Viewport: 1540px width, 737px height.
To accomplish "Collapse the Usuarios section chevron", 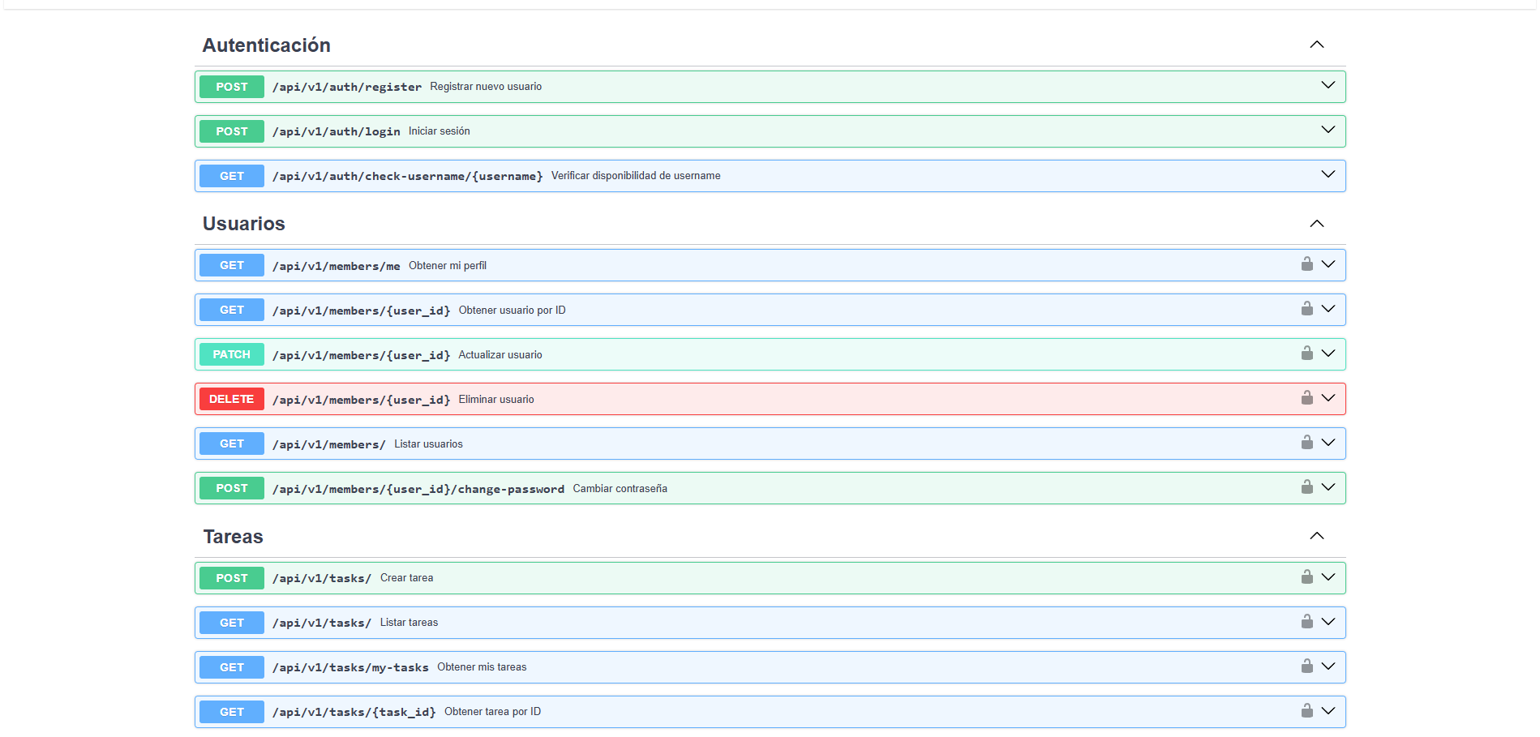I will tap(1316, 224).
